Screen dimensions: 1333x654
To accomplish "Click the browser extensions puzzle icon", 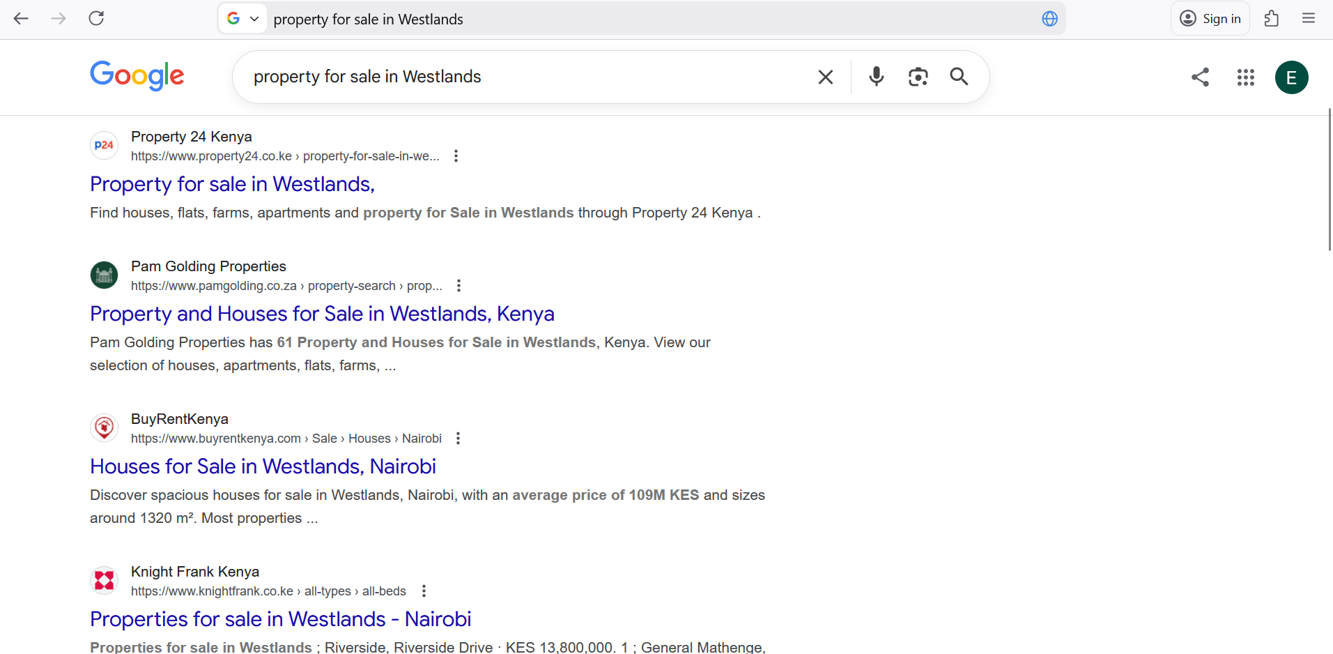I will pos(1272,18).
